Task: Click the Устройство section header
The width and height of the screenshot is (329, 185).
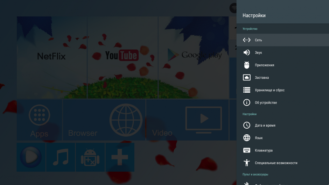Action: tap(250, 29)
